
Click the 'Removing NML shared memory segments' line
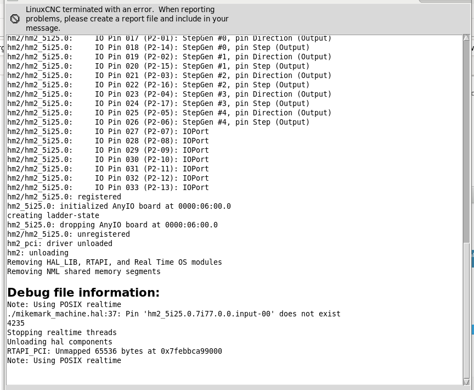pos(84,271)
